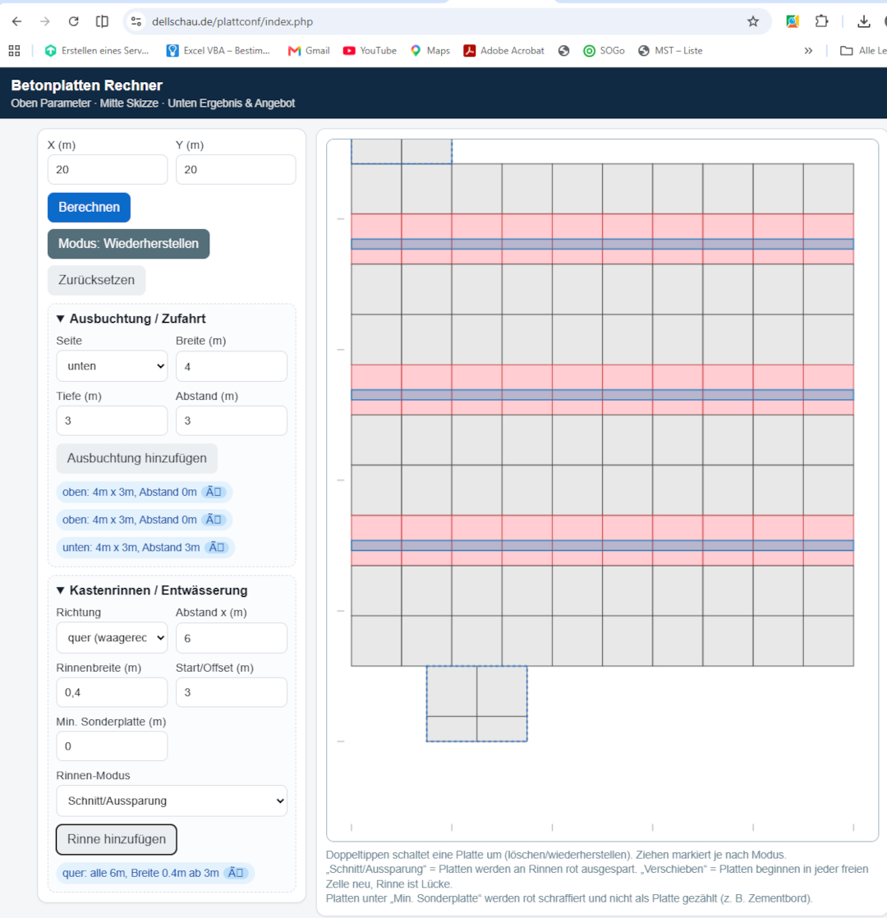Click the Rinne hinzufügen button
Viewport: 887px width, 918px height.
pos(117,839)
